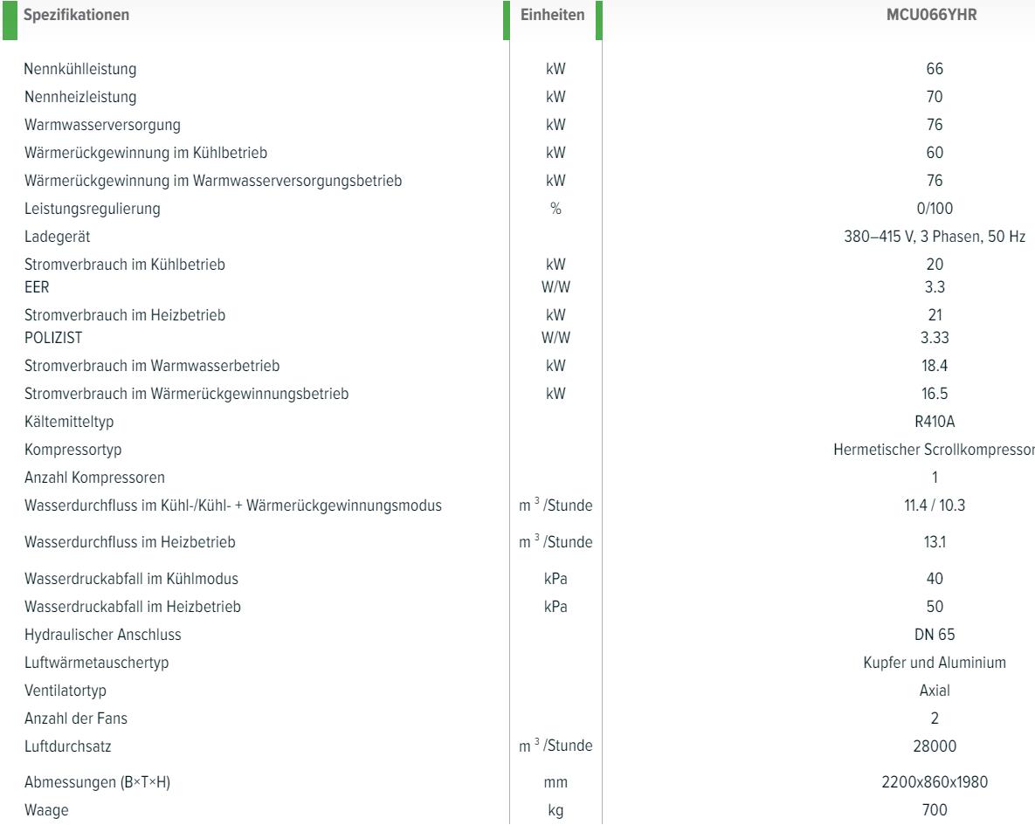The image size is (1035, 832).
Task: Click the Anzahl Kompressoren label
Action: pos(94,478)
